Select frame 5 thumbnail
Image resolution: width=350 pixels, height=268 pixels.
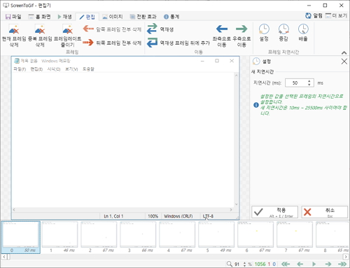216,237
